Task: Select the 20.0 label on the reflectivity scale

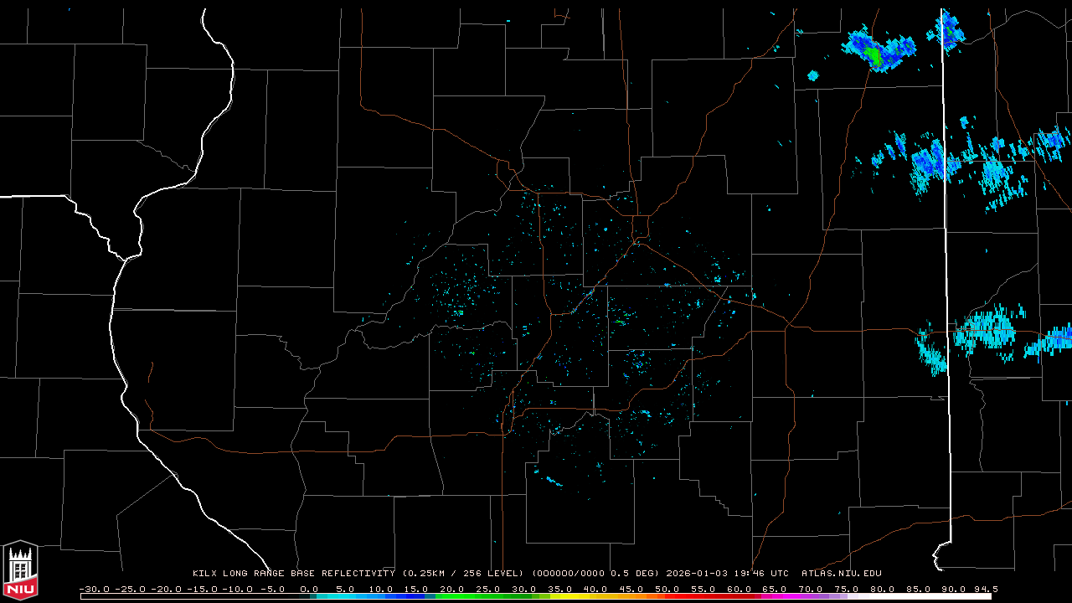Action: 451,589
